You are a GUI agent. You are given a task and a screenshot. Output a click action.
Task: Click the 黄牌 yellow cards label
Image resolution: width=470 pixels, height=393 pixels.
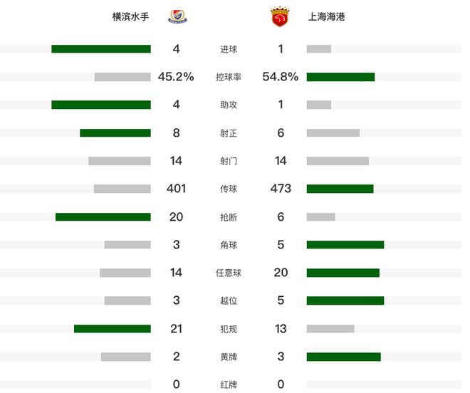click(x=229, y=357)
